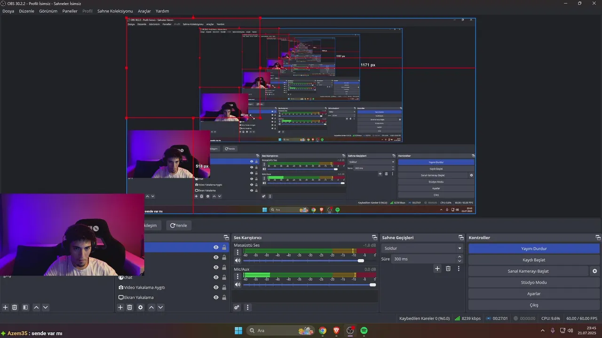
Task: Open the Araçlar menu
Action: pos(144,11)
